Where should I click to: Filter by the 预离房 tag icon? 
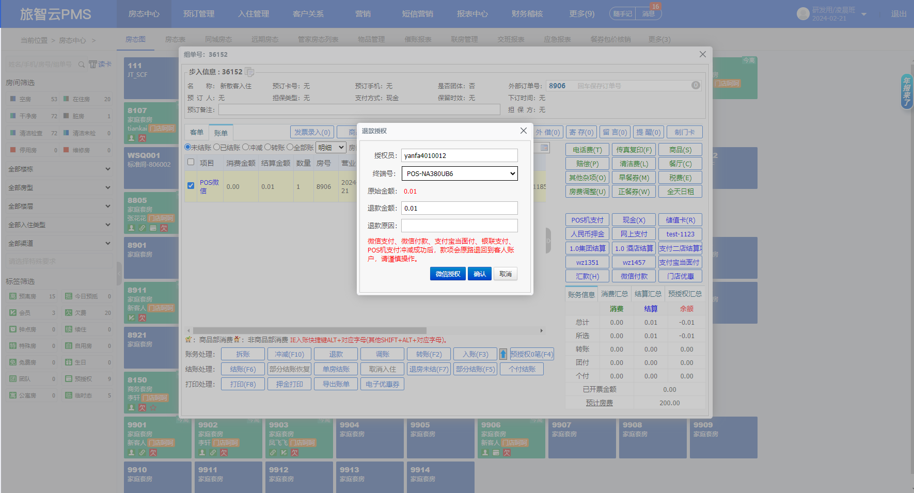click(x=13, y=296)
